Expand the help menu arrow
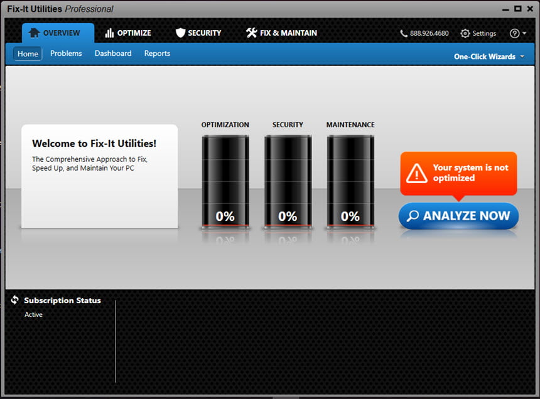 (x=524, y=33)
